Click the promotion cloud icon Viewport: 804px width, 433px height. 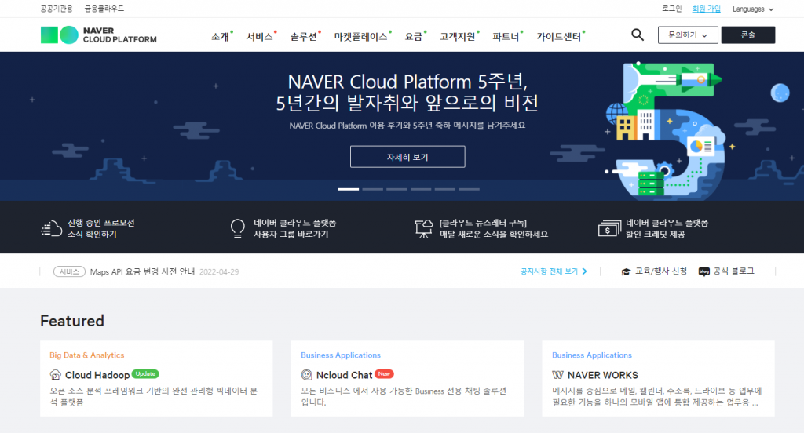(51, 228)
